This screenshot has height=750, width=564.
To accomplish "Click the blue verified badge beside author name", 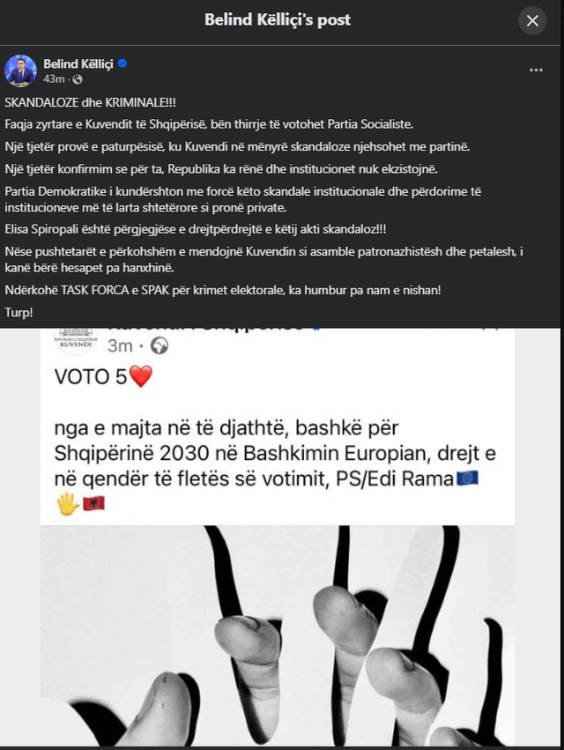I will pos(122,63).
